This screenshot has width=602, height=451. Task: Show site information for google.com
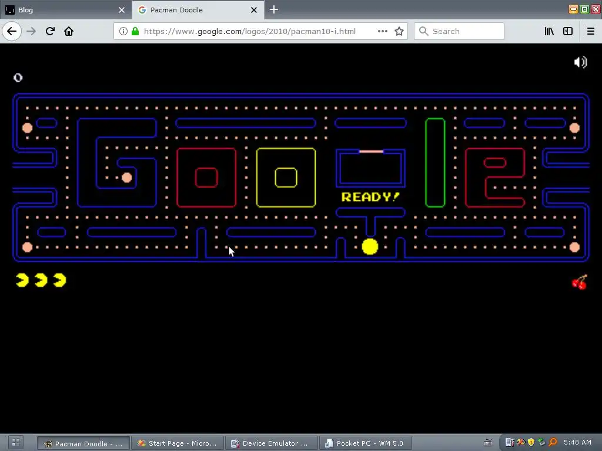[123, 31]
